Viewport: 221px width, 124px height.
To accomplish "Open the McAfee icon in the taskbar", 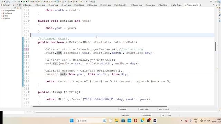I will coord(136,121).
